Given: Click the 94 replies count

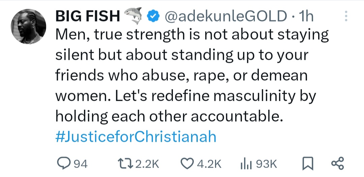Looking at the screenshot, I should pyautogui.click(x=80, y=164).
